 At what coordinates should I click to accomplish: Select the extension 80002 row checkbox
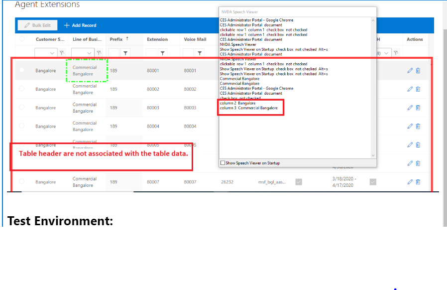click(22, 89)
